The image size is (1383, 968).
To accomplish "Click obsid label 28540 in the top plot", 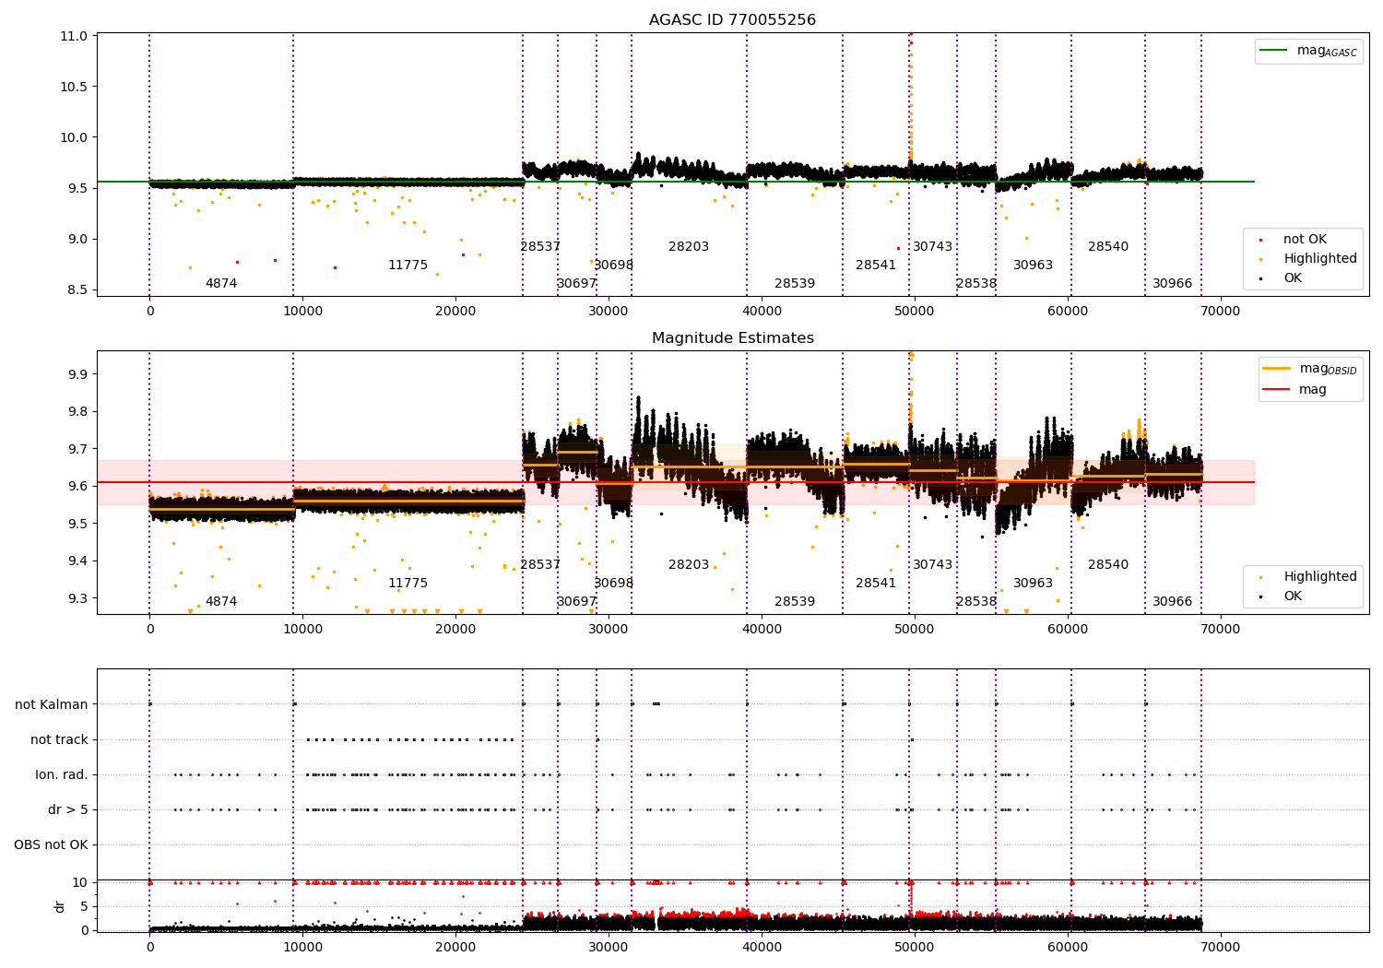I will point(1108,247).
